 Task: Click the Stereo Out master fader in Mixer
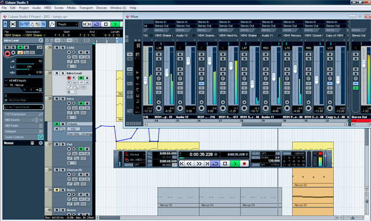click(x=364, y=64)
